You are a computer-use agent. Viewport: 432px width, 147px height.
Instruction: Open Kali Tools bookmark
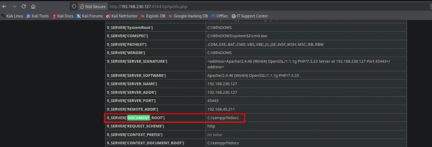point(37,16)
